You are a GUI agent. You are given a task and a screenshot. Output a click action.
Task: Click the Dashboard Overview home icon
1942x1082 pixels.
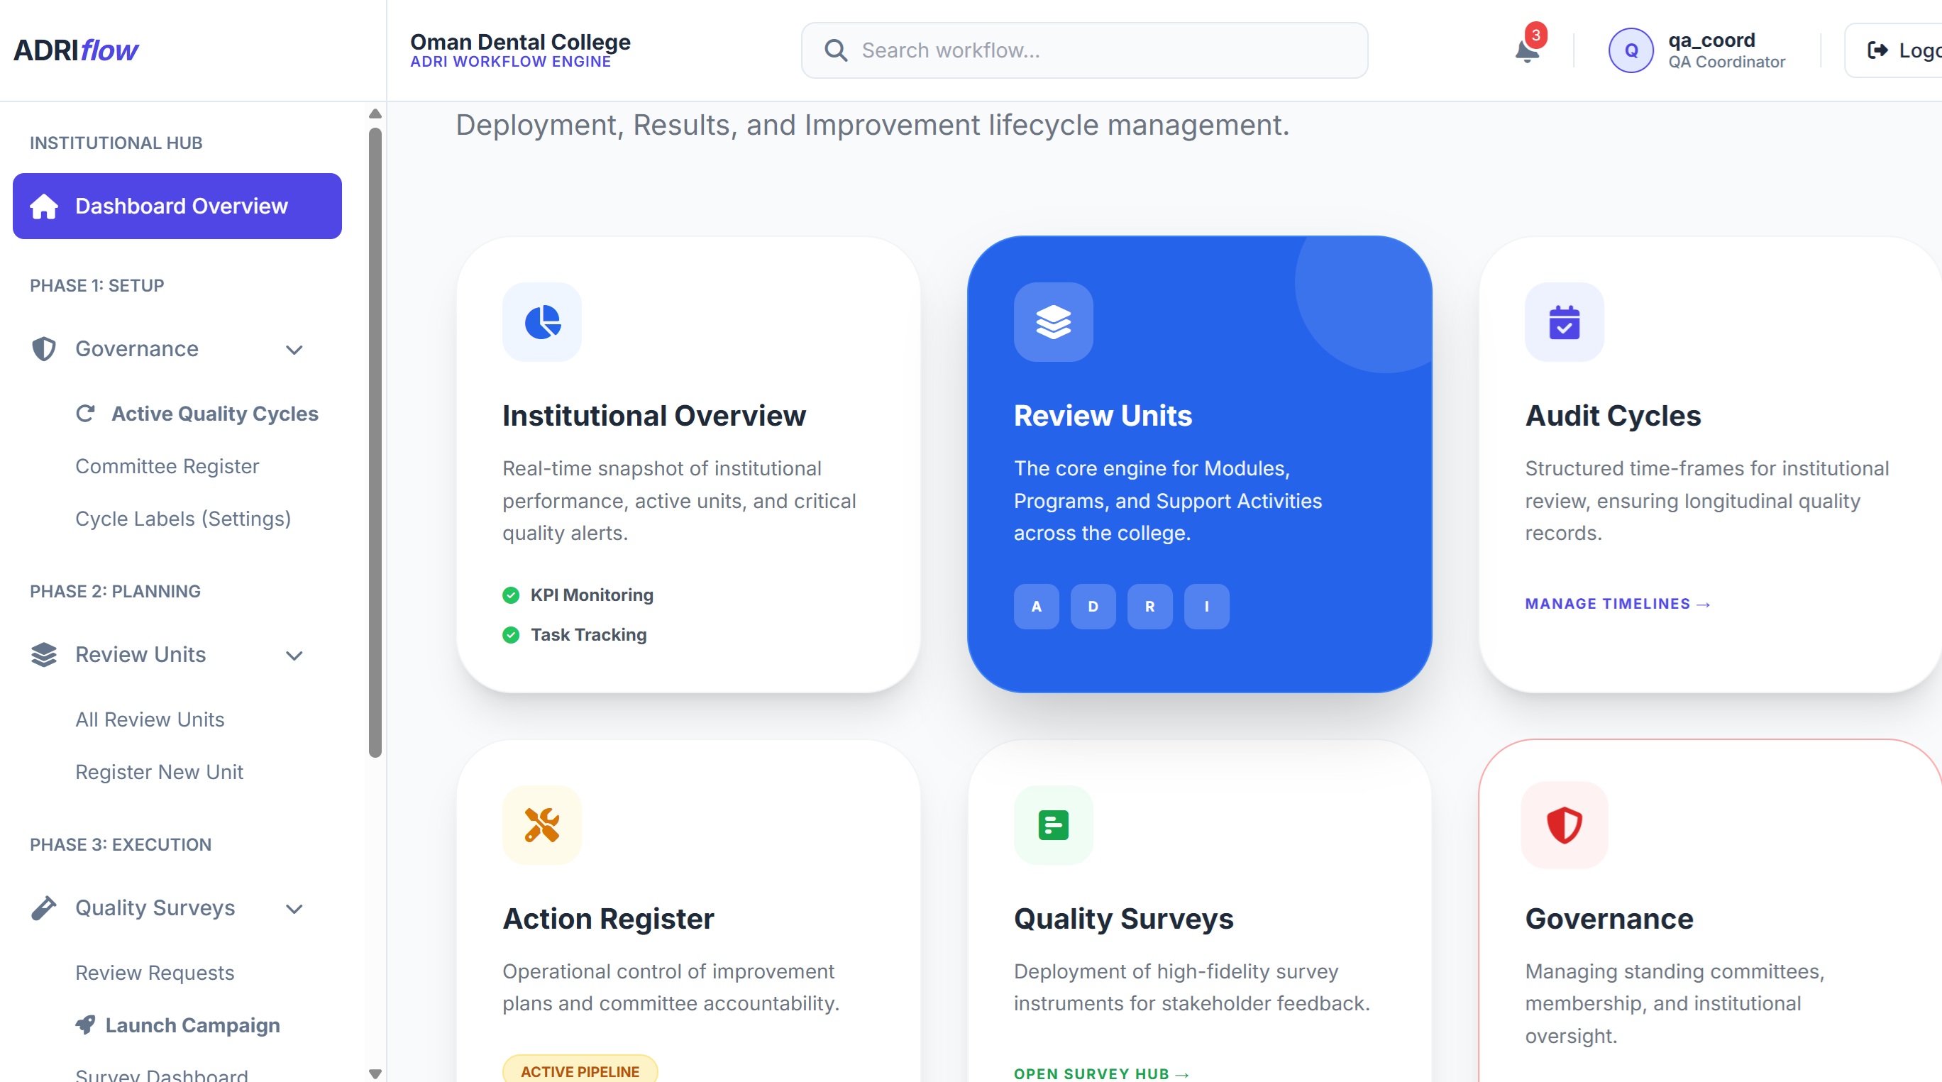click(x=44, y=206)
